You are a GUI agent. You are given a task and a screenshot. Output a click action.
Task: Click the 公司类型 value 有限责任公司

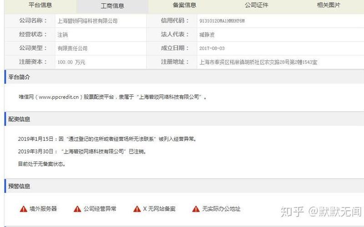[72, 49]
